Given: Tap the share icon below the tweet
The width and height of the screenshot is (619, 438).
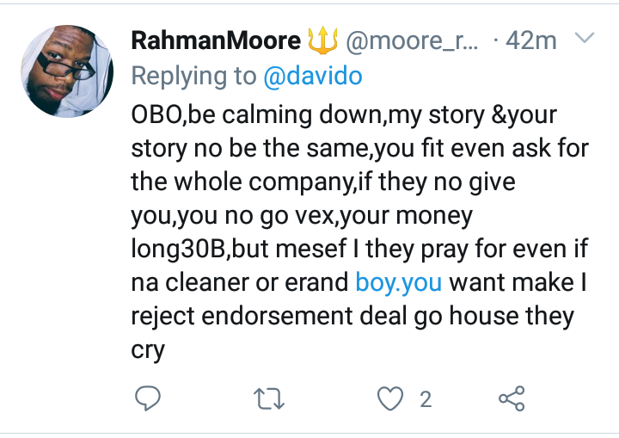Looking at the screenshot, I should click(x=512, y=398).
